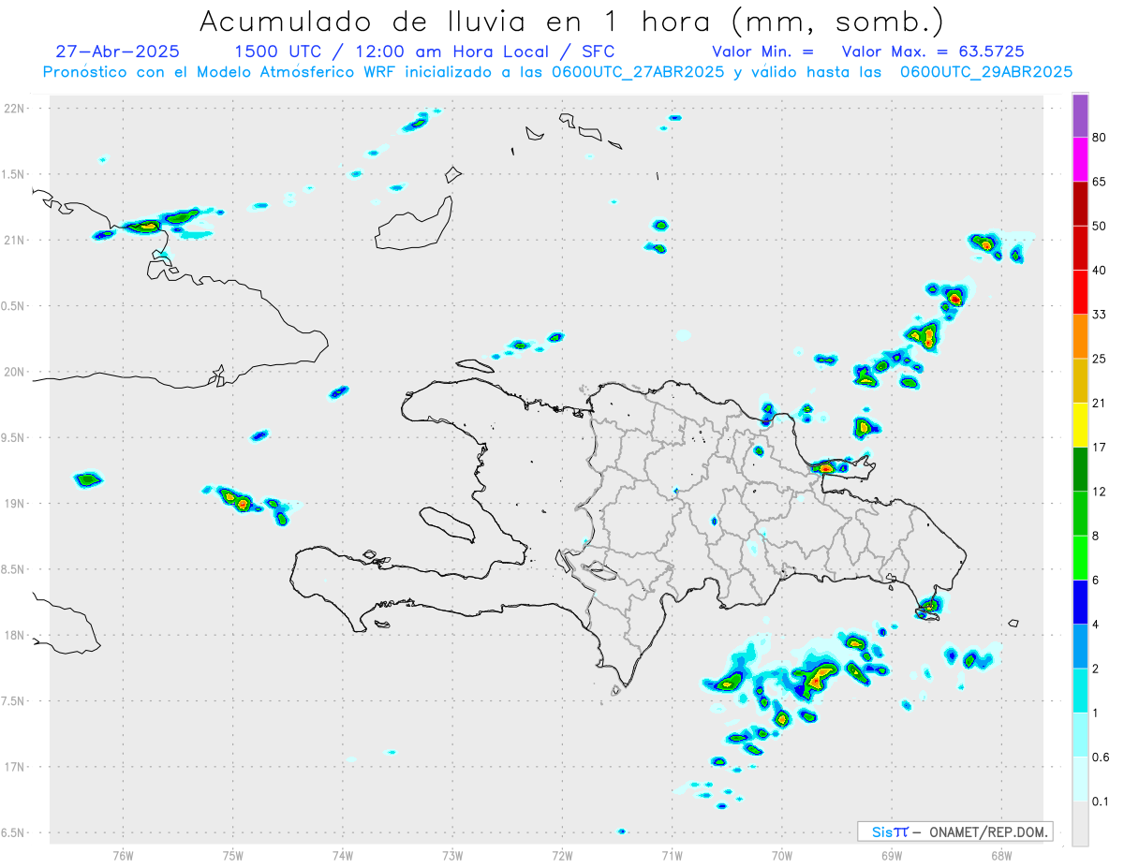Click the 71W longitude label

pos(672,855)
